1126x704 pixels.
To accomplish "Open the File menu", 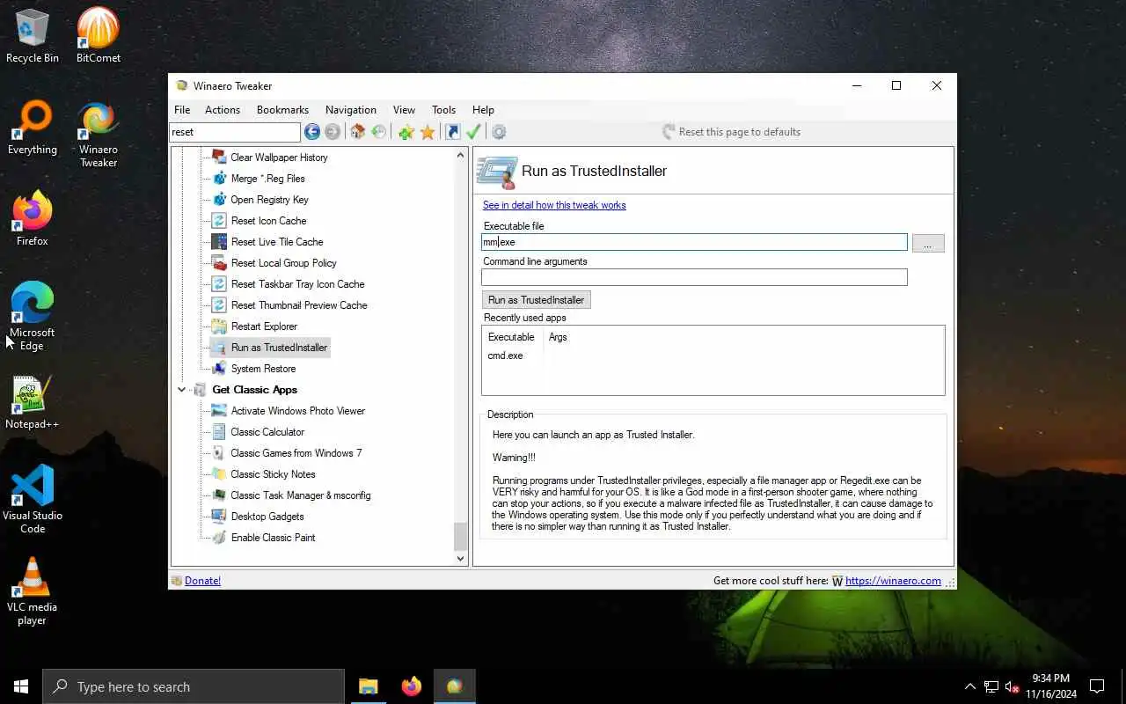I will point(182,110).
